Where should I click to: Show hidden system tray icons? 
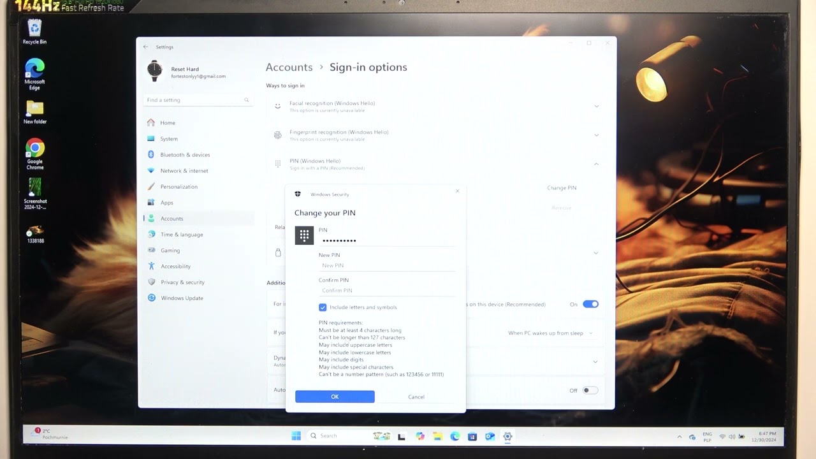(x=680, y=437)
